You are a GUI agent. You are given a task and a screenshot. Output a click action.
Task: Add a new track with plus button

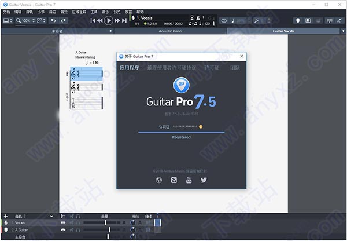click(x=6, y=216)
